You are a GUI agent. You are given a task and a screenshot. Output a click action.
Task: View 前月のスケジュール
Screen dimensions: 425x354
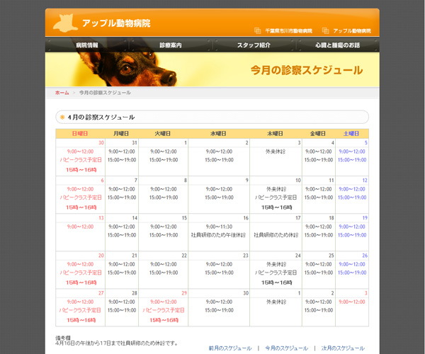(230, 348)
